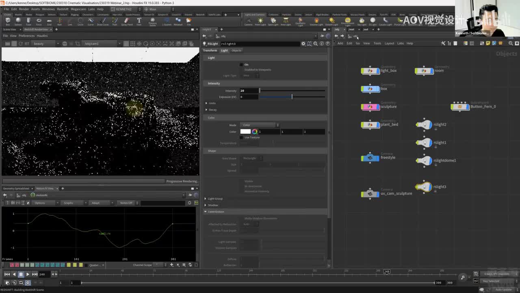Image resolution: width=520 pixels, height=293 pixels.
Task: Open the /obj/cam1 camera dropdown
Action: pos(102,44)
